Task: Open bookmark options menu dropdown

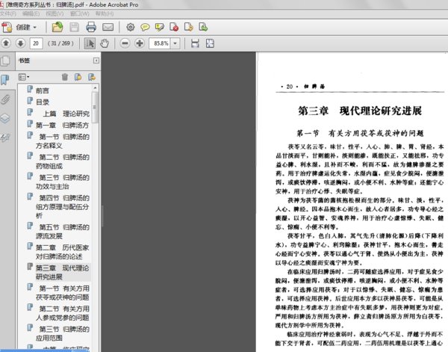Action: coord(24,77)
